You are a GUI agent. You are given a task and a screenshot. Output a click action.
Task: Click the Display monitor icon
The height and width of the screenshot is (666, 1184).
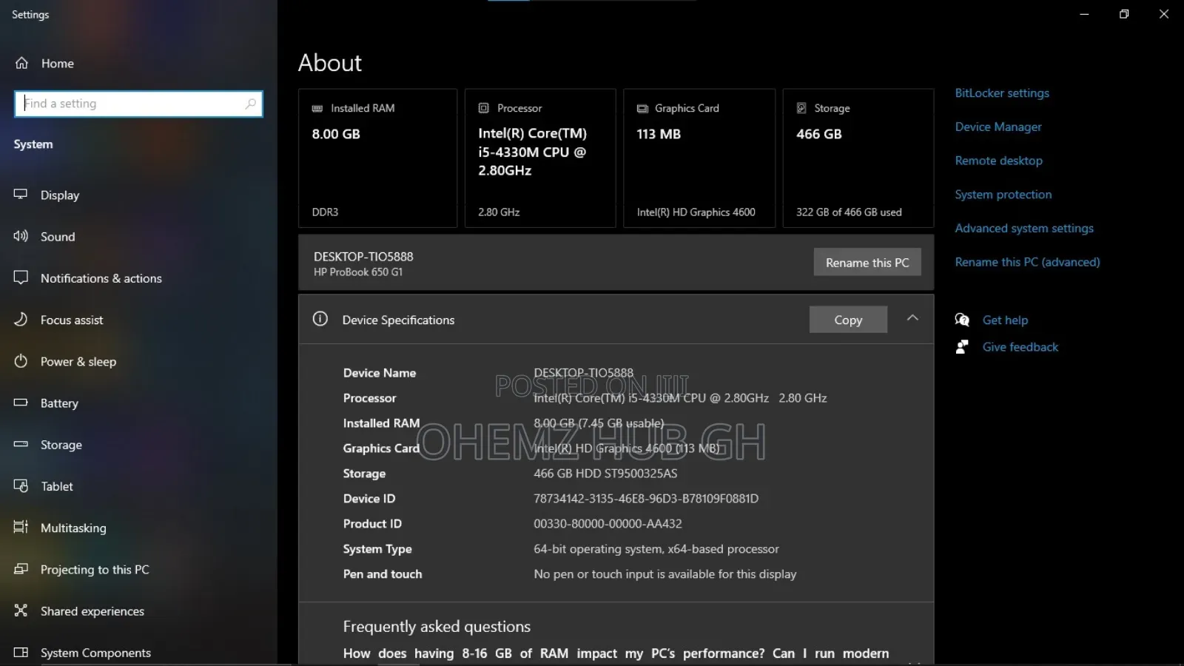(21, 194)
